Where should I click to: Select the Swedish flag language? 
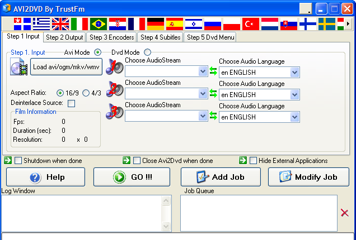tap(327, 24)
